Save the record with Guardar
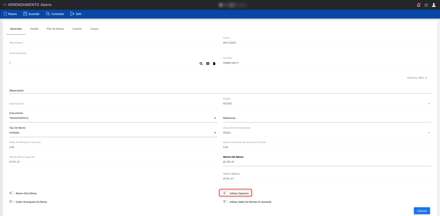Image resolution: width=440 pixels, height=216 pixels. pyautogui.click(x=31, y=14)
